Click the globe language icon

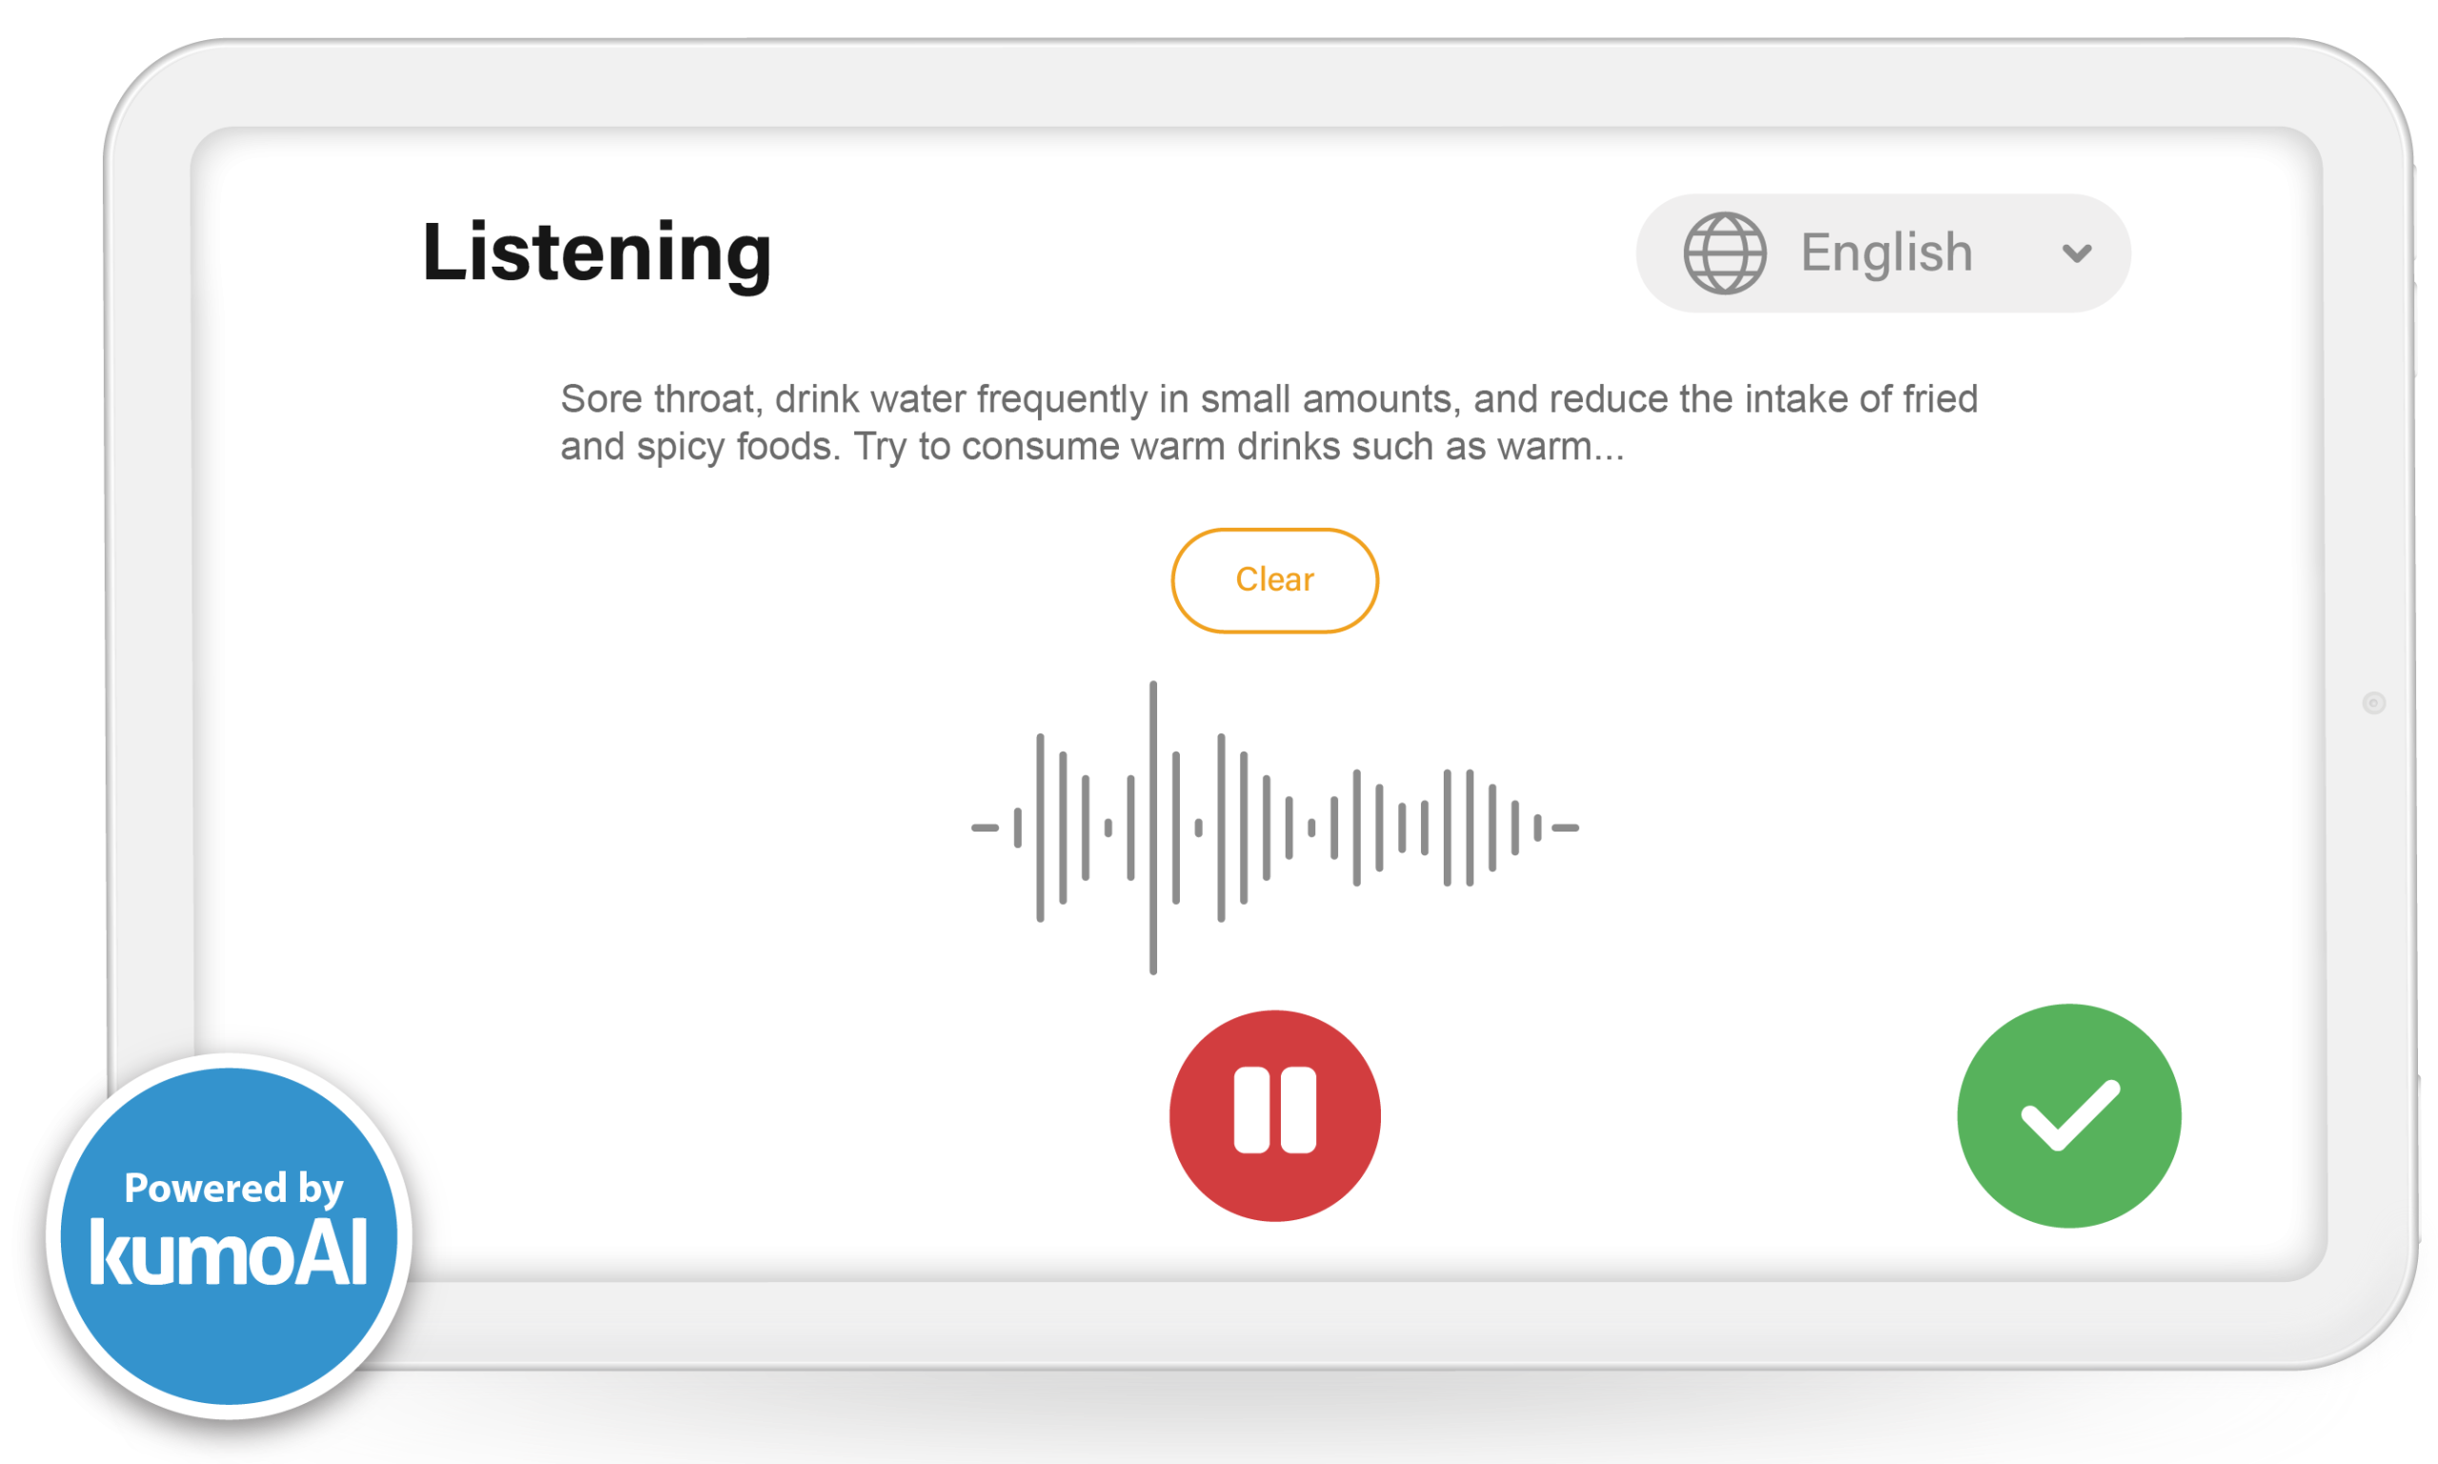pos(1724,253)
